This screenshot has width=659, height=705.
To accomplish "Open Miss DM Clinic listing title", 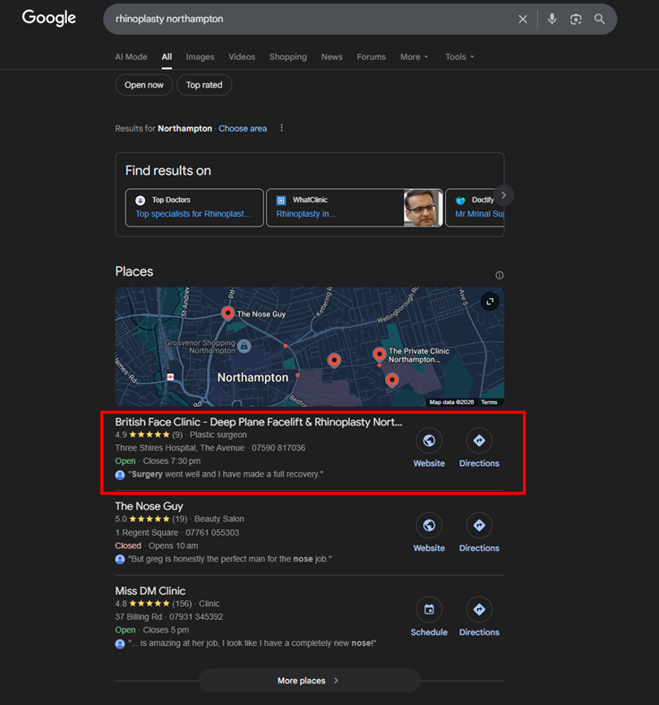I will point(150,591).
